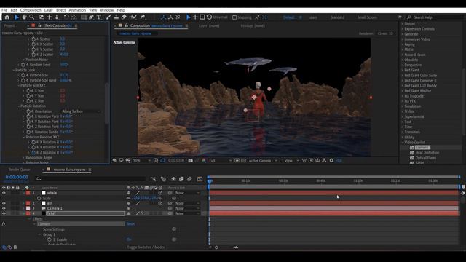This screenshot has height=262, width=466.
Task: Open the Orientation Along Surface dropdown
Action: point(81,111)
